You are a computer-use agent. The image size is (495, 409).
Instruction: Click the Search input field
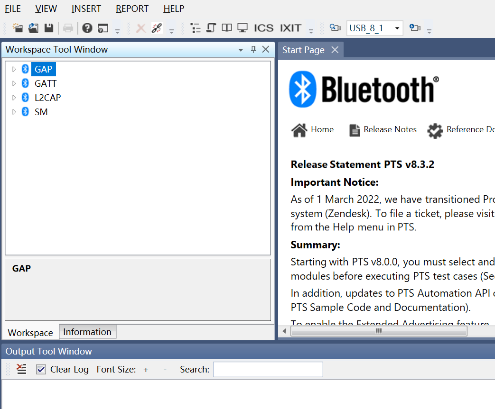coord(268,369)
